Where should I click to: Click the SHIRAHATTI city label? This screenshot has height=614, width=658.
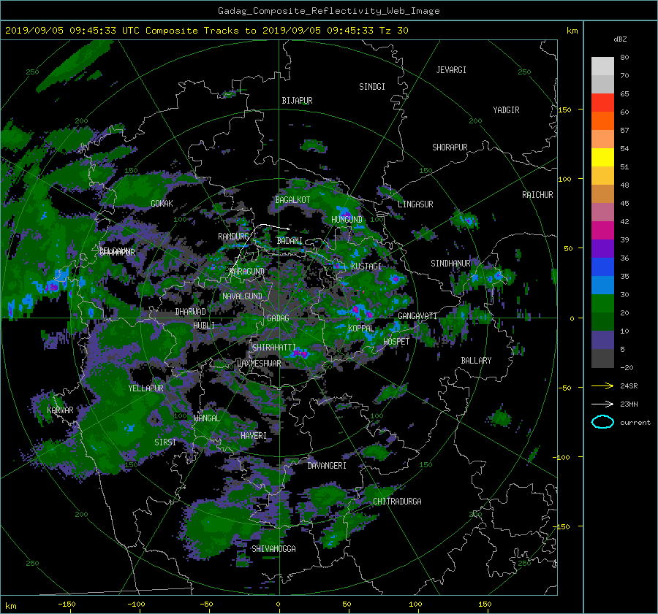click(x=274, y=348)
